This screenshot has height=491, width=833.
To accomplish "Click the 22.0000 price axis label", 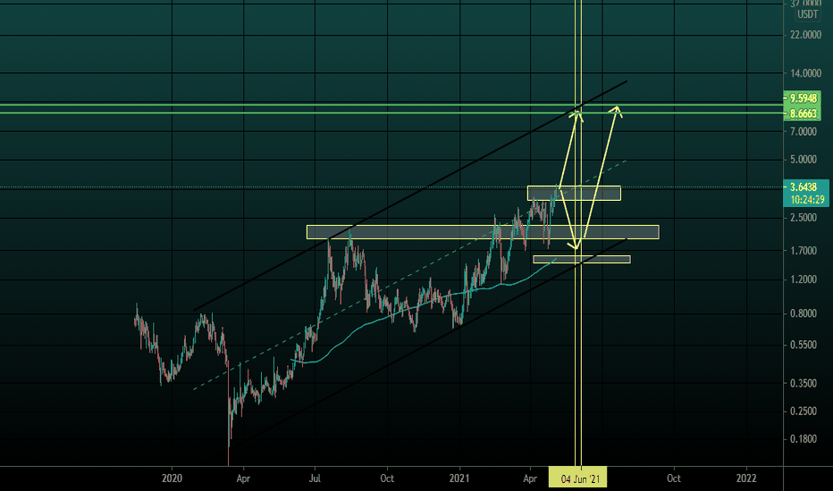I will pyautogui.click(x=805, y=35).
